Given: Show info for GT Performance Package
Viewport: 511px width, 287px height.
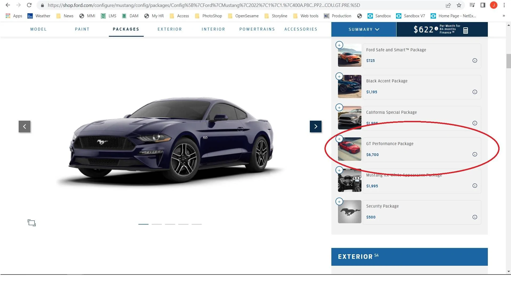Looking at the screenshot, I should point(475,154).
